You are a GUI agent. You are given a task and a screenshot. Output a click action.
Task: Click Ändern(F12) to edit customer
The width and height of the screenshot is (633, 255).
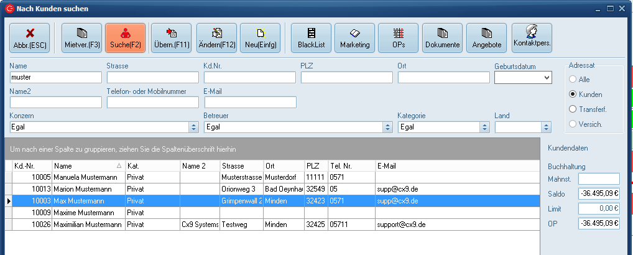tap(216, 38)
